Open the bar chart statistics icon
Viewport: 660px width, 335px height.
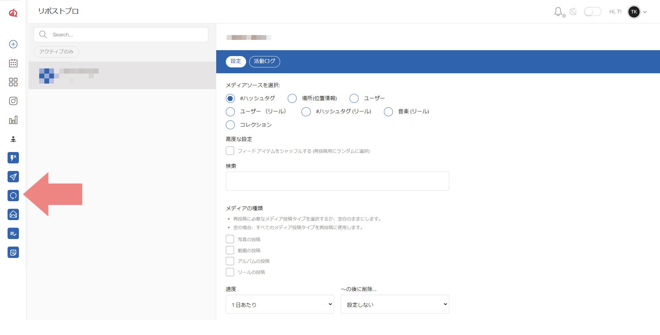(13, 120)
